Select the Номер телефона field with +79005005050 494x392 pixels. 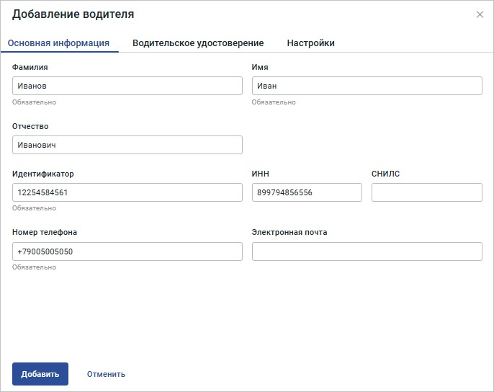(x=127, y=251)
